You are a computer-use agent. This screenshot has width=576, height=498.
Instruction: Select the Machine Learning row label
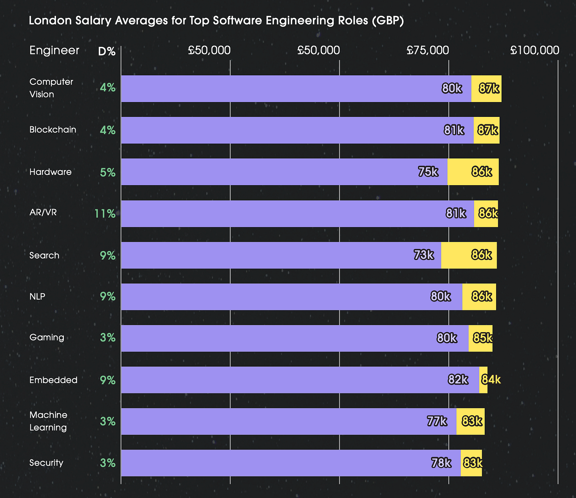coord(48,421)
